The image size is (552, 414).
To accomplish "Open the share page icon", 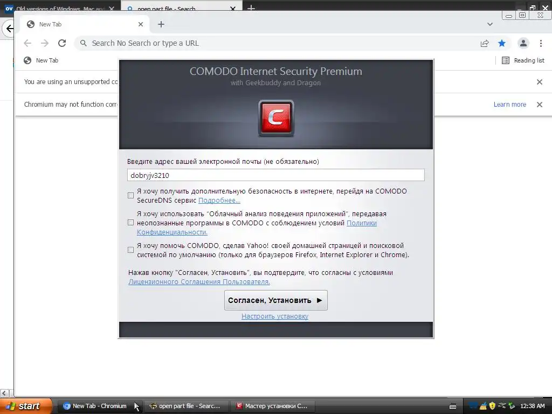I will pyautogui.click(x=485, y=43).
